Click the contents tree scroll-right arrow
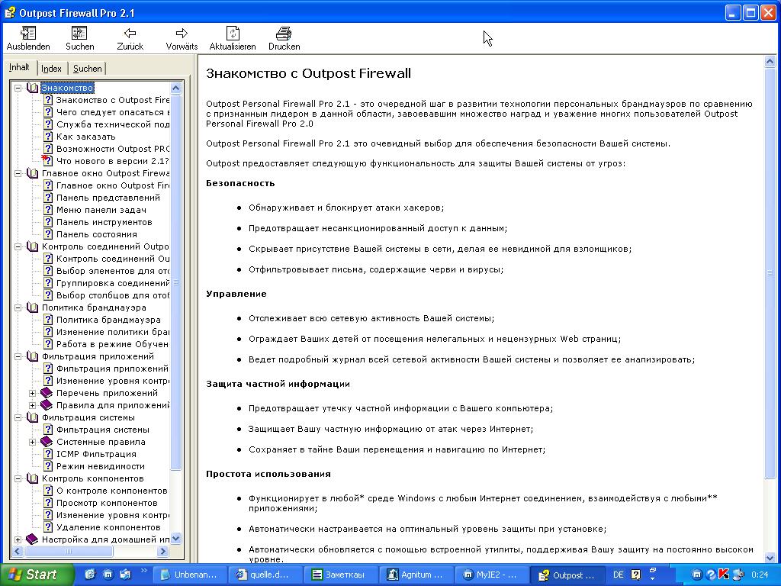Screen dimensions: 781x586 click(162, 552)
